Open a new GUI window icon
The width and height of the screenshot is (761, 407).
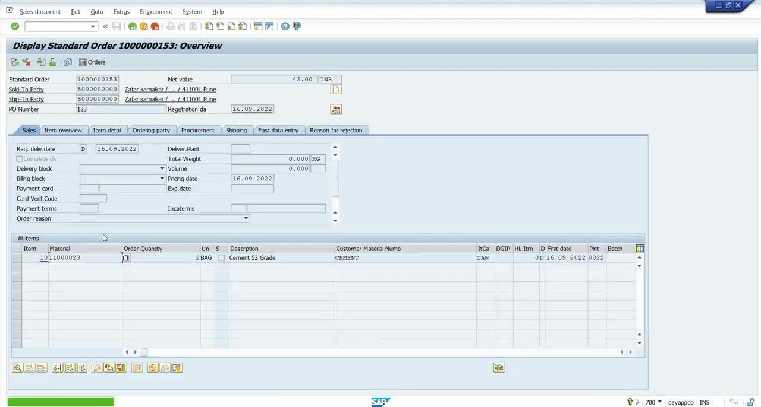[258, 26]
